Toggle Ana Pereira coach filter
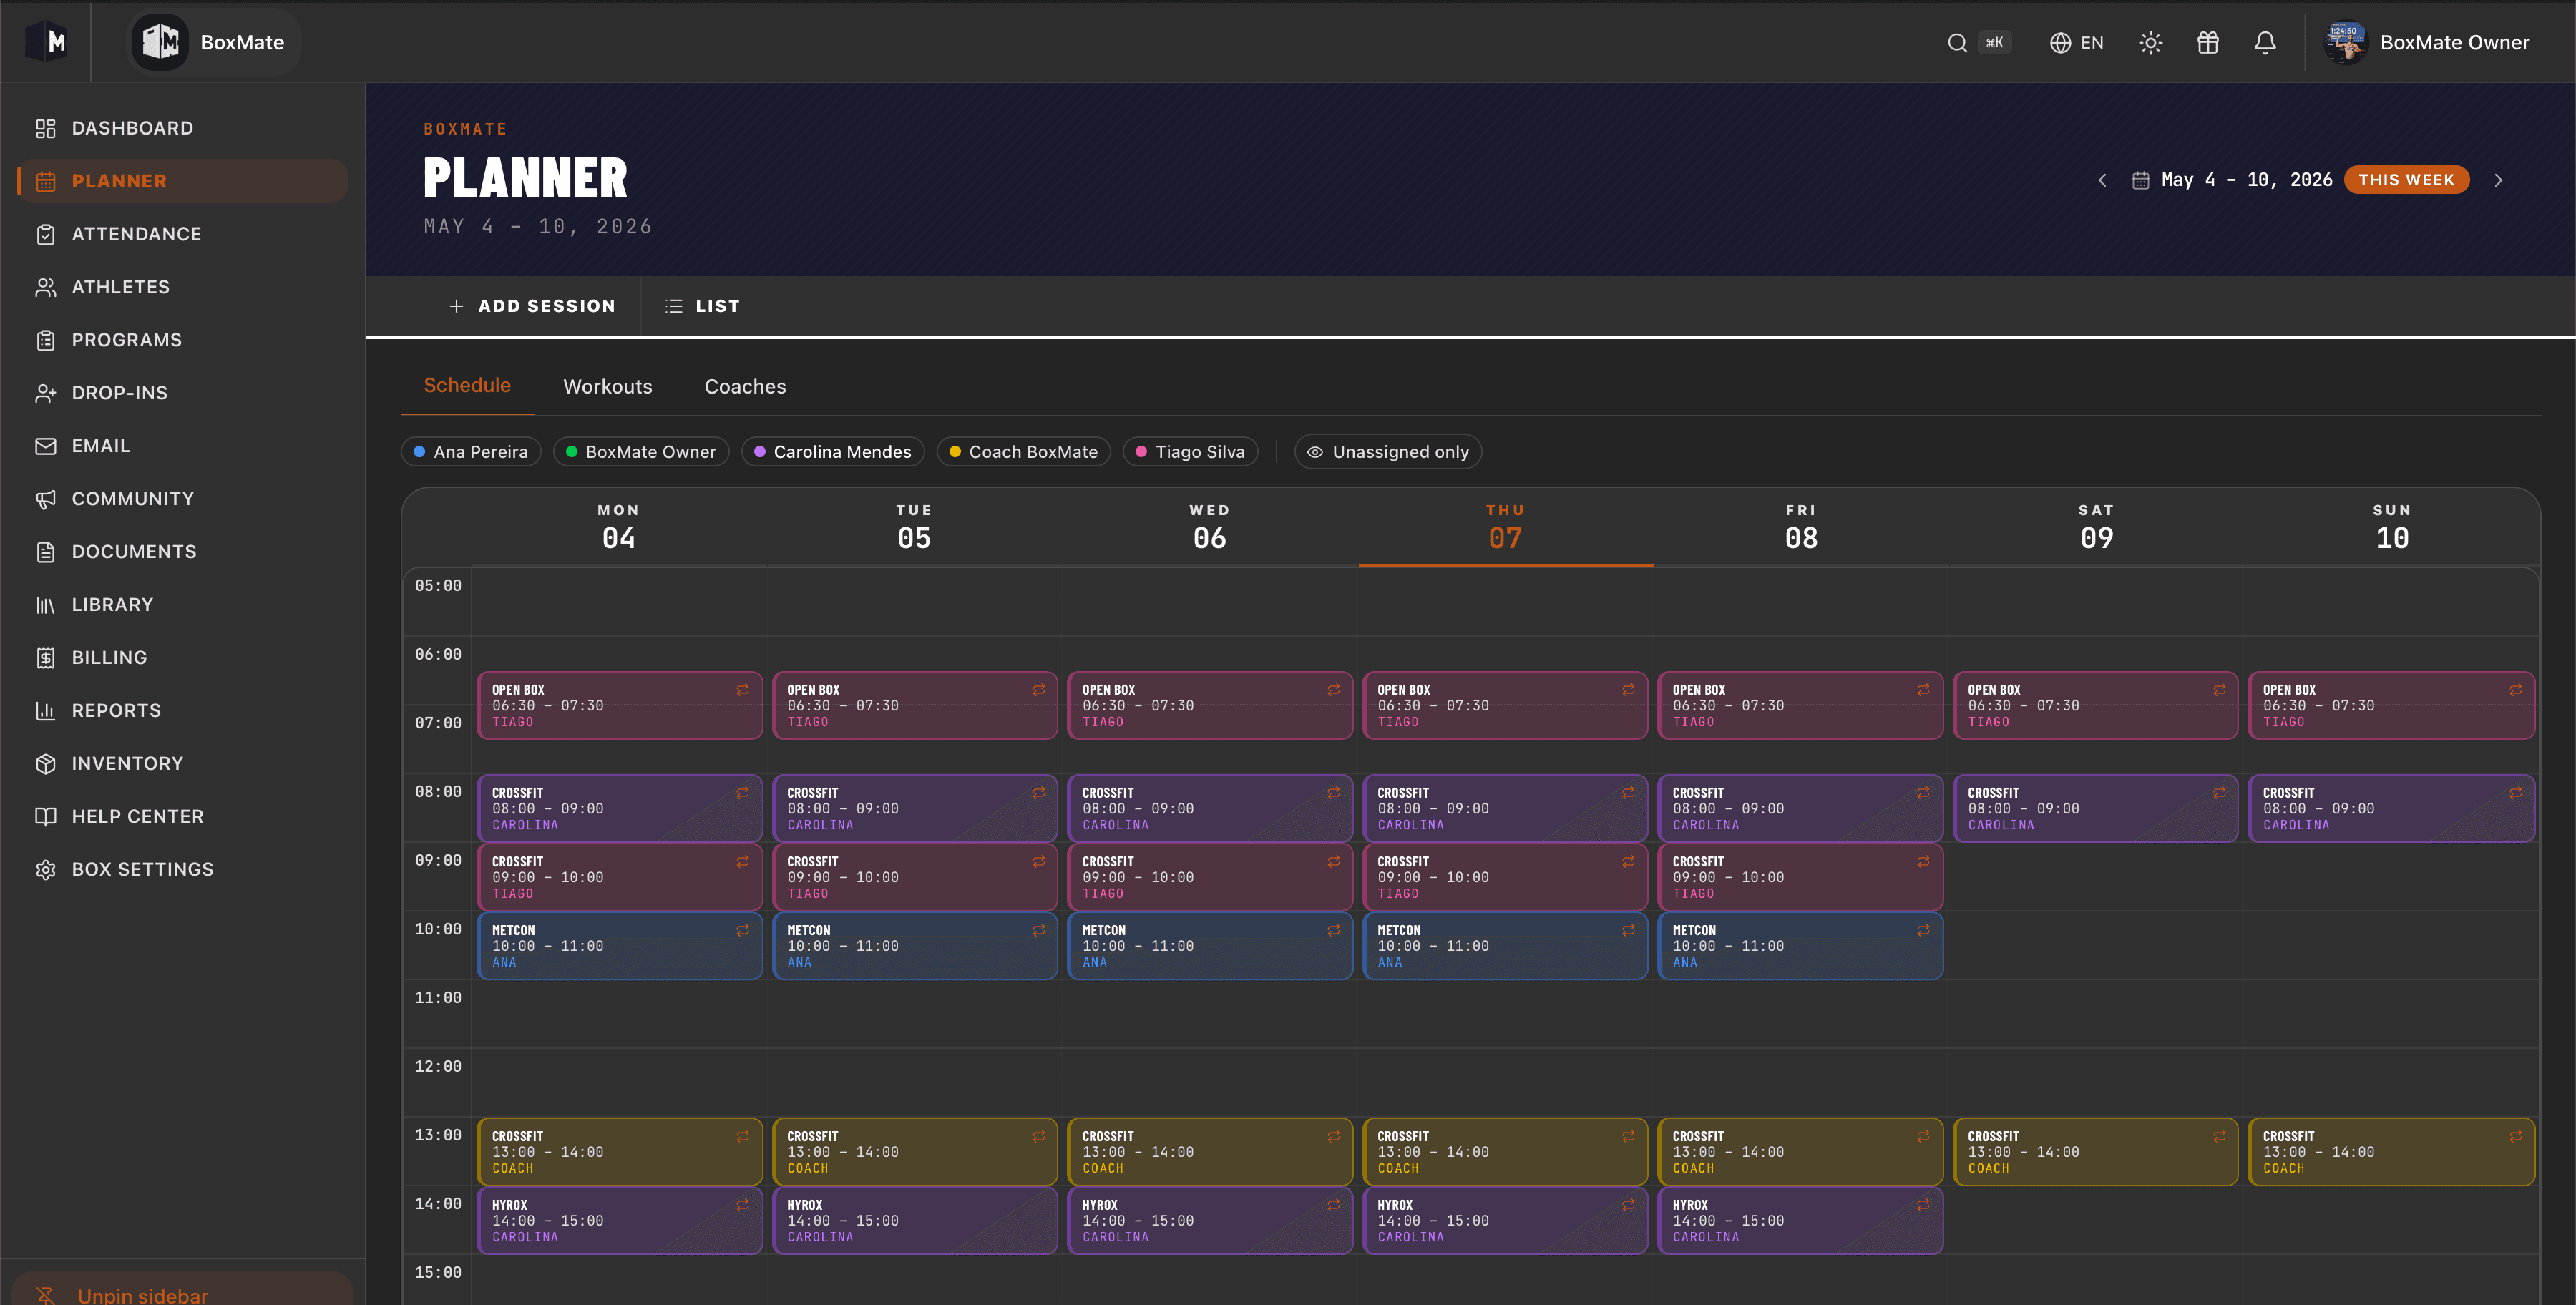 471,452
